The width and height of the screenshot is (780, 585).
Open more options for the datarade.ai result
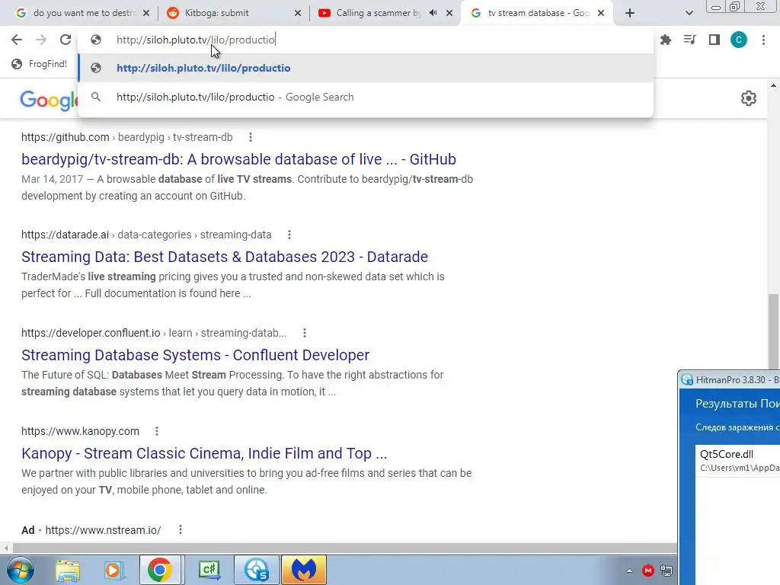(x=289, y=235)
